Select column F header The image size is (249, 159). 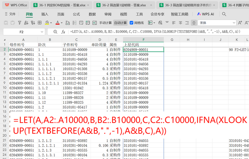144,39
